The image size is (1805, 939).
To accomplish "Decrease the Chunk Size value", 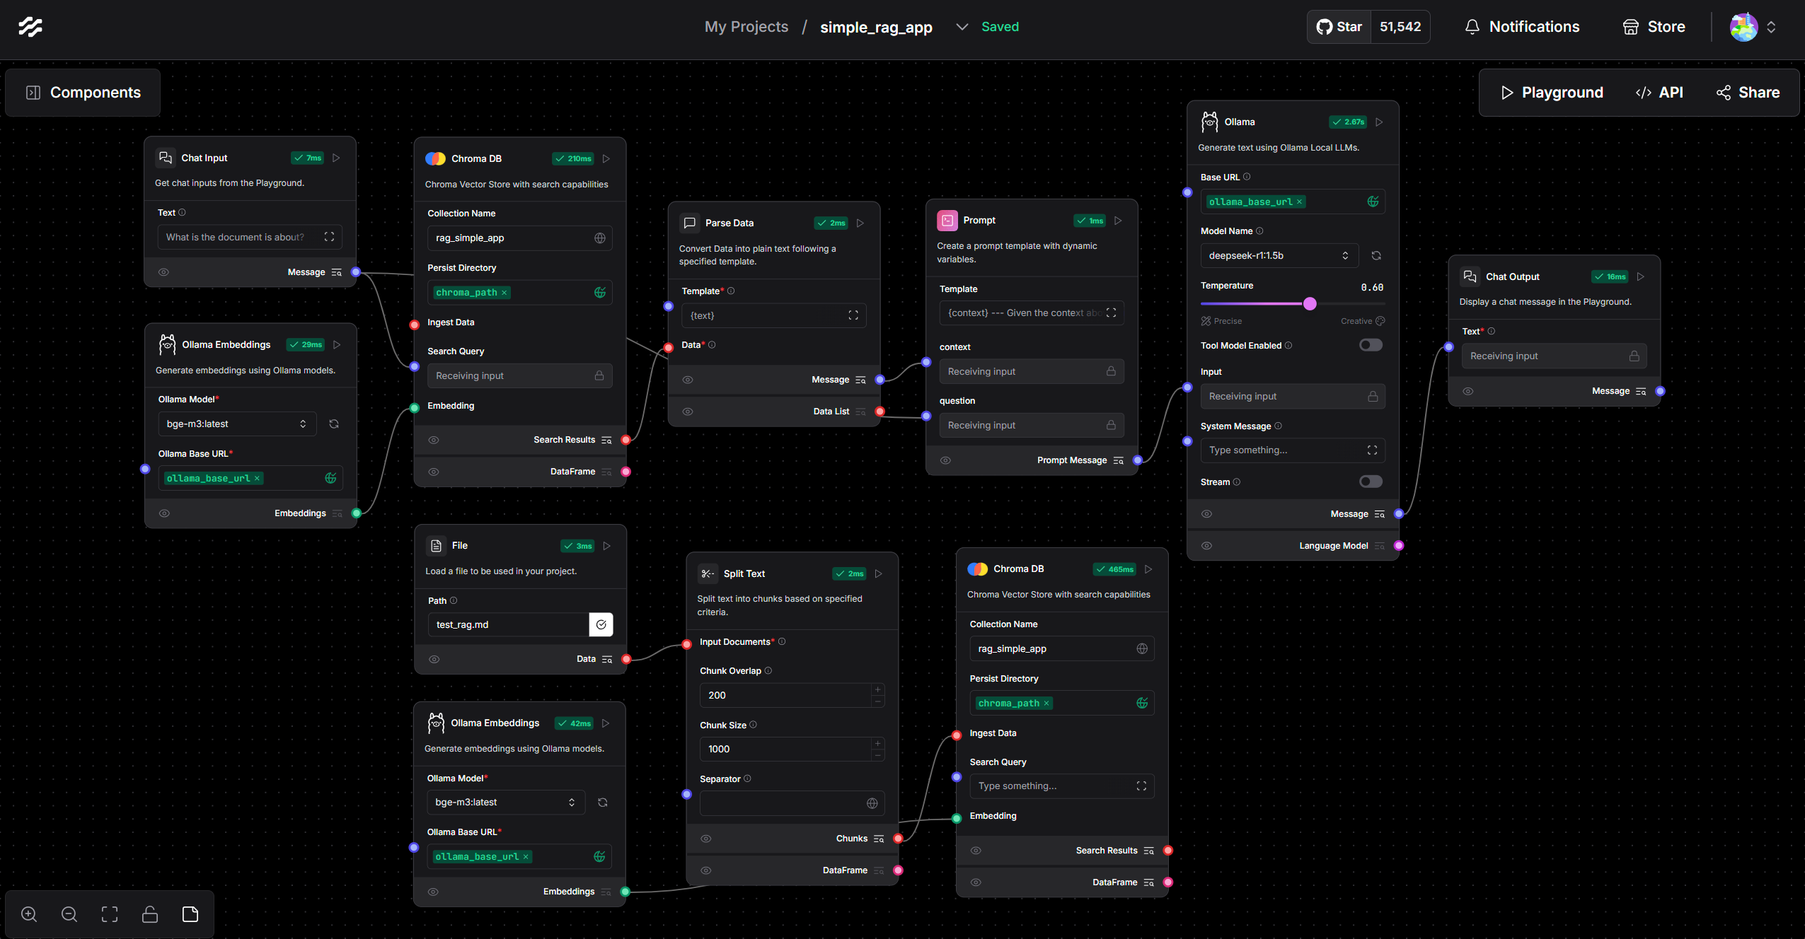I will (x=878, y=755).
